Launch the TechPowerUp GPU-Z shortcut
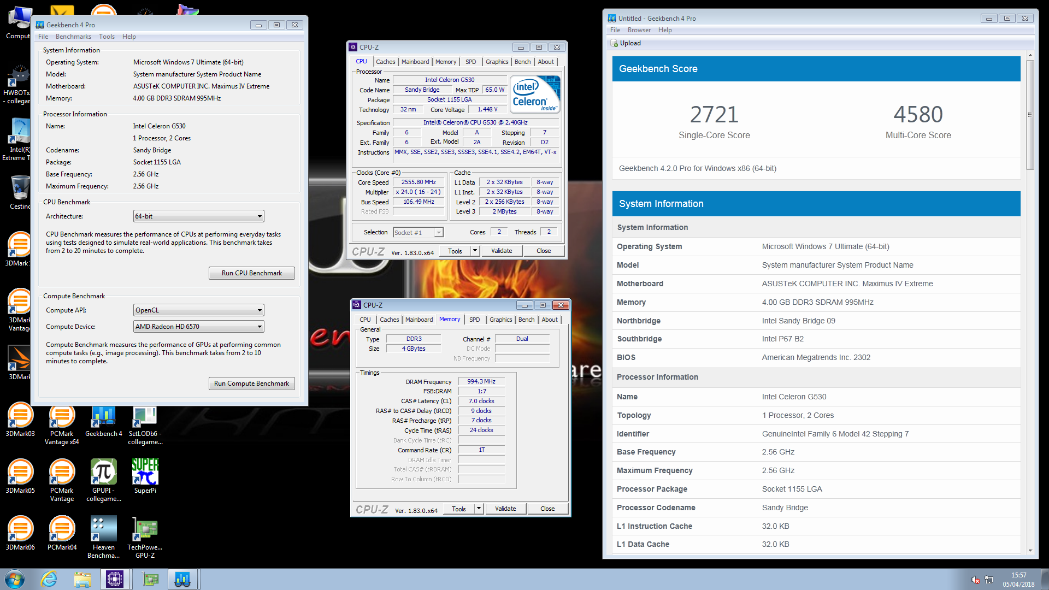Viewport: 1049px width, 590px height. (145, 538)
